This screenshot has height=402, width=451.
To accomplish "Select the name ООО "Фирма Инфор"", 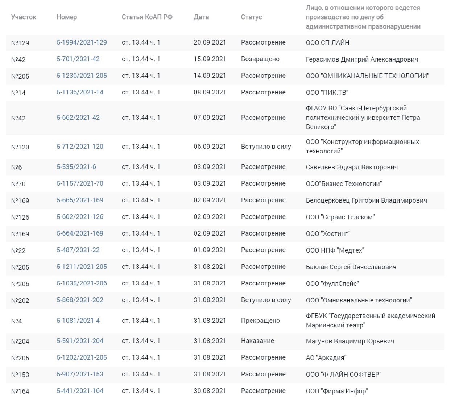I will coord(337,391).
